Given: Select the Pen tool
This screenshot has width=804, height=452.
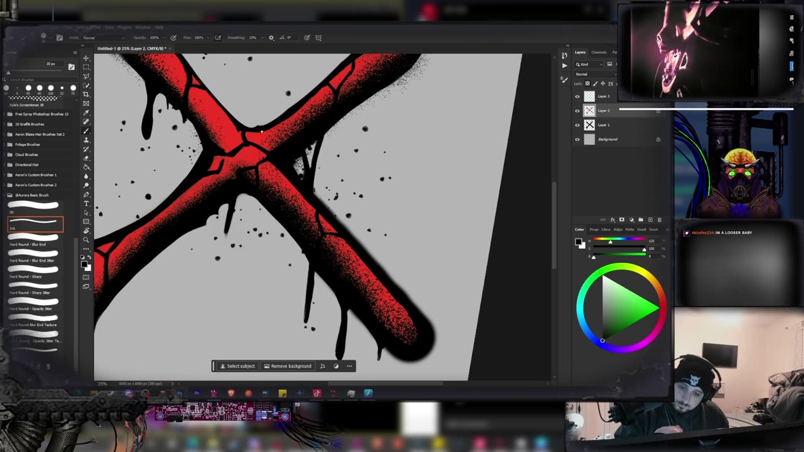Looking at the screenshot, I should point(87,195).
